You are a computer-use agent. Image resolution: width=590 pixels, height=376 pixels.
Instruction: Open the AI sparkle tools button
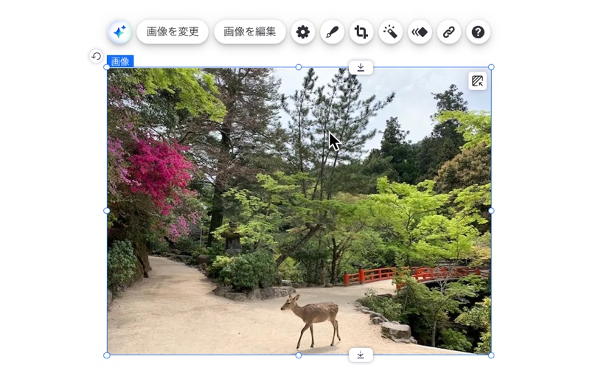pos(119,32)
